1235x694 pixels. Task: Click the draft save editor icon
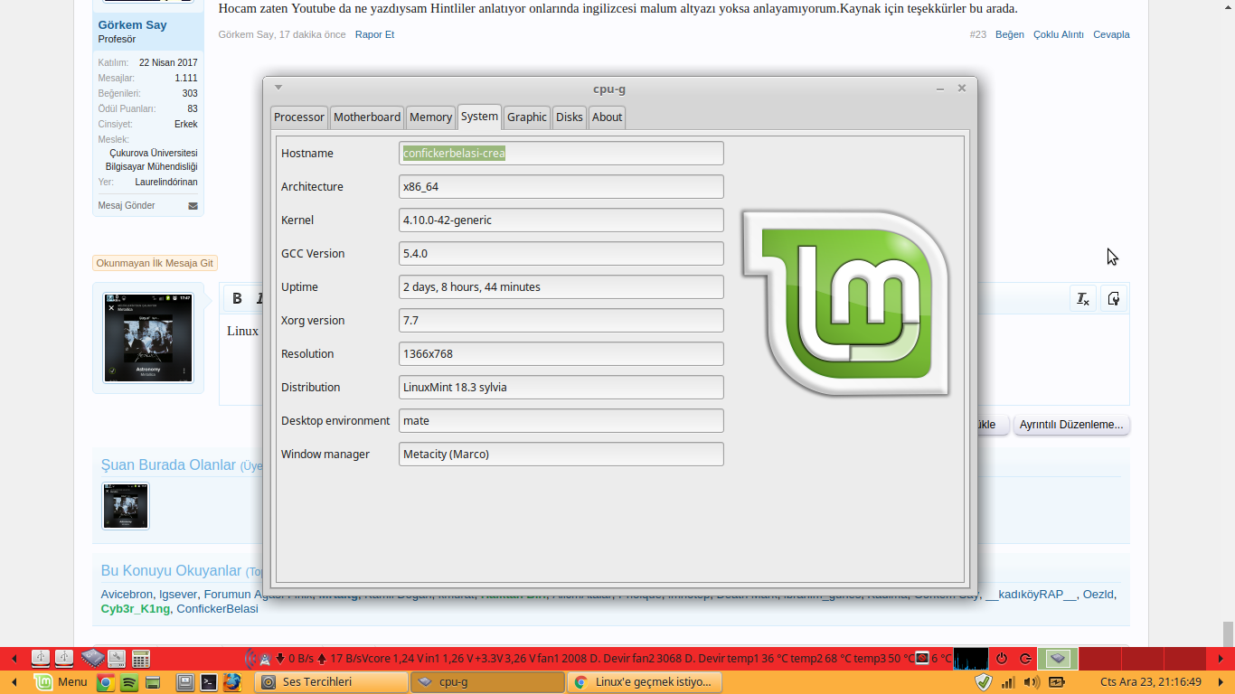(x=1114, y=298)
